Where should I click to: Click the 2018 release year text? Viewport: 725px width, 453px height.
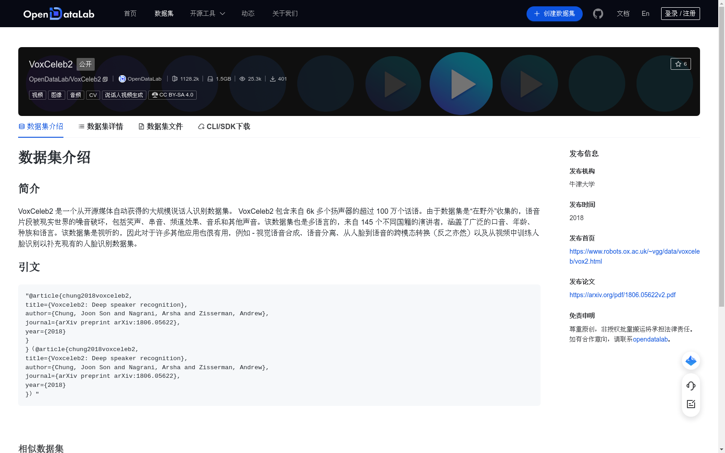(x=576, y=218)
